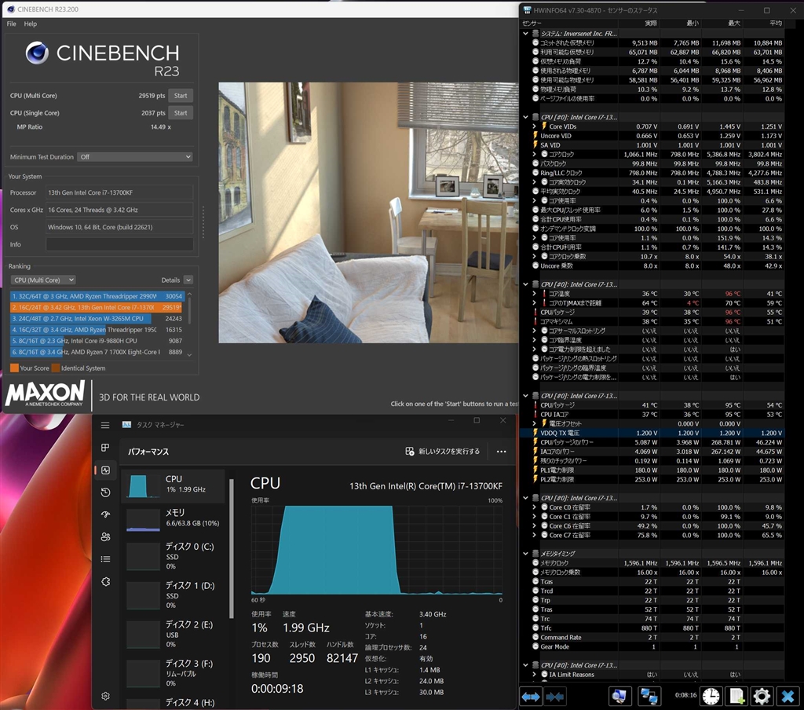The width and height of the screenshot is (804, 710).
Task: Click Cinebench Info input field
Action: coord(119,245)
